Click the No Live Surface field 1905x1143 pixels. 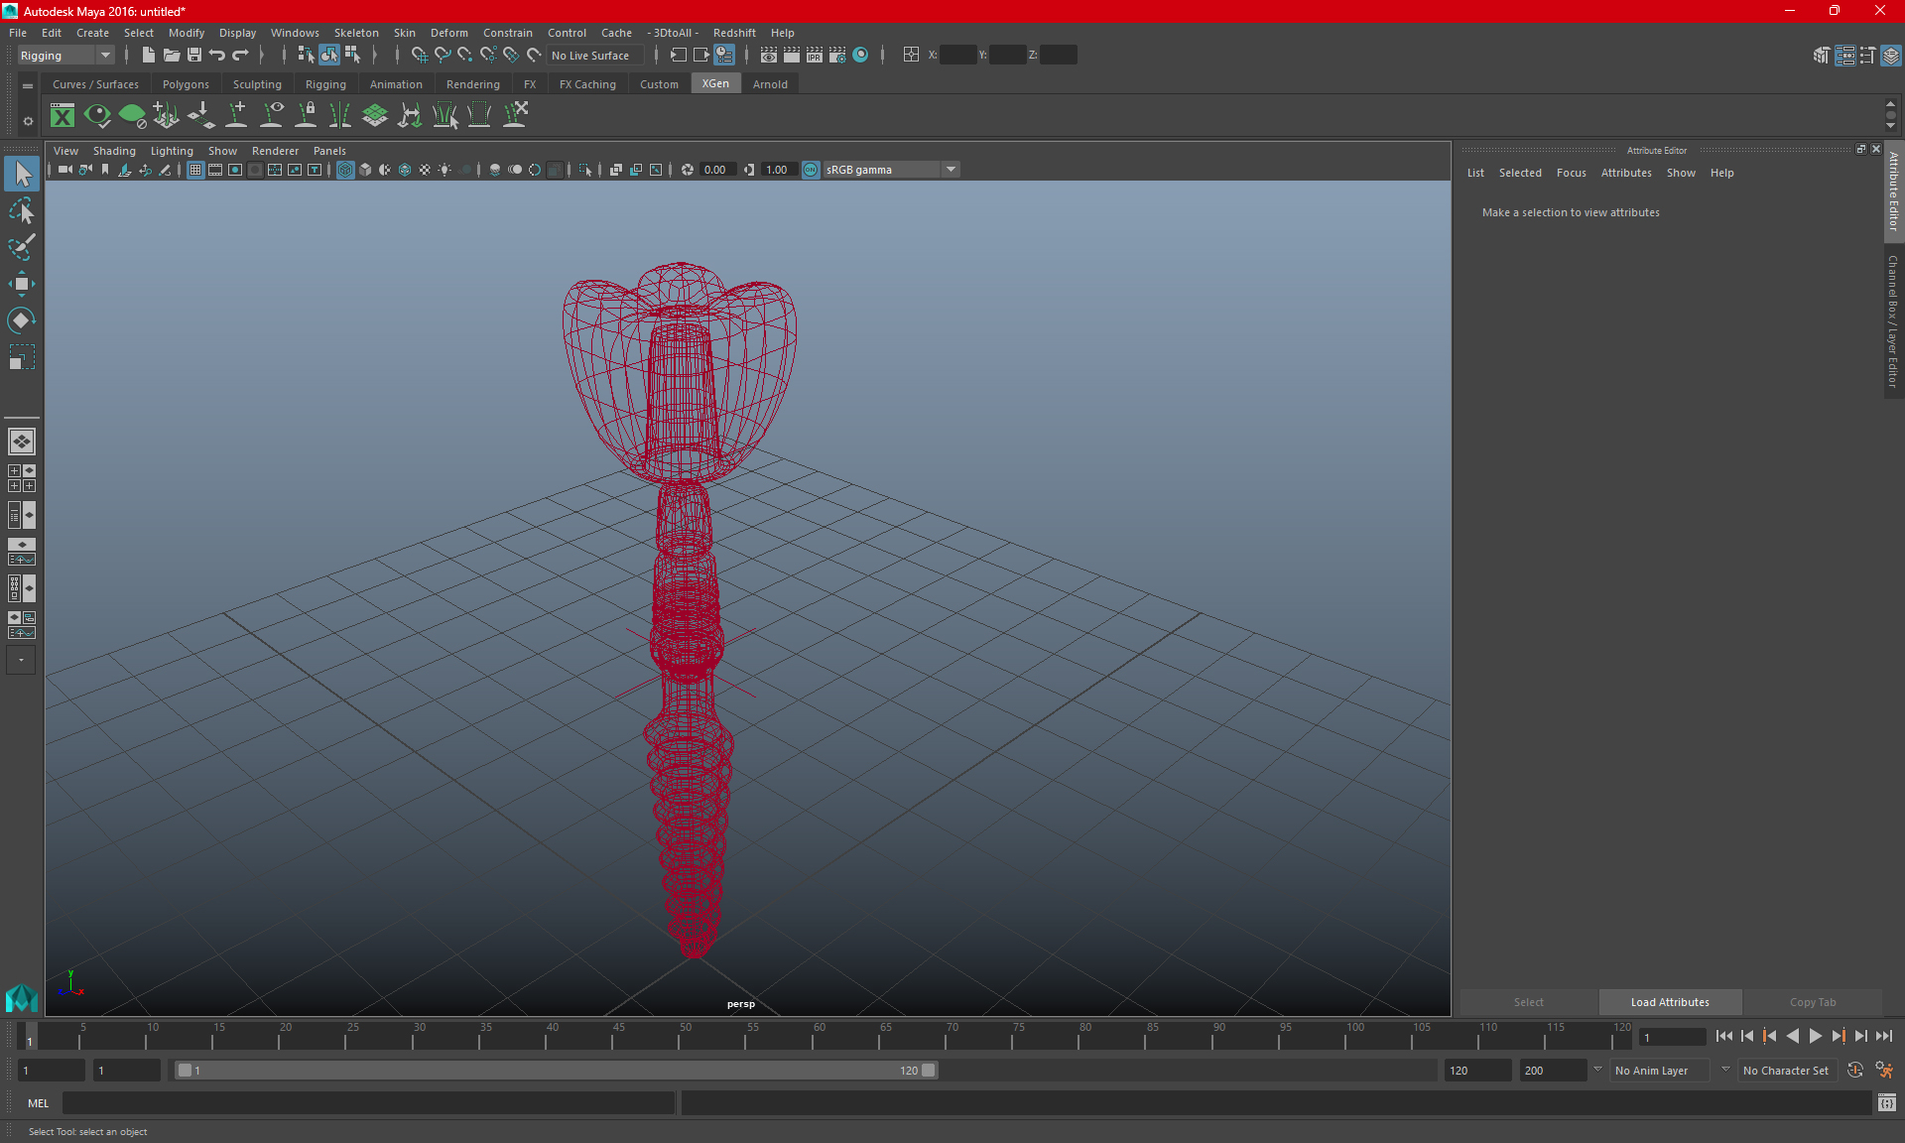pos(595,56)
